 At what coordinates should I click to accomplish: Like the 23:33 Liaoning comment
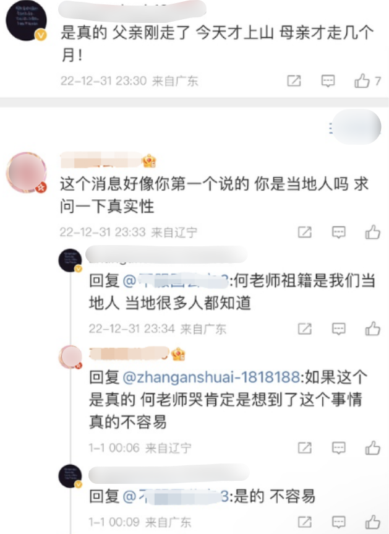[372, 232]
